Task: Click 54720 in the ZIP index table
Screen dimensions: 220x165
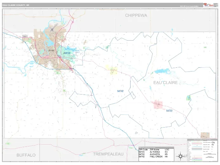Action: coord(142,152)
